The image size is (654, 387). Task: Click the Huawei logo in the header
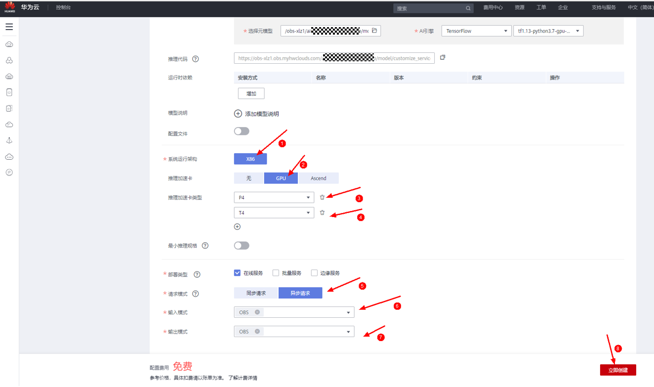[10, 7]
